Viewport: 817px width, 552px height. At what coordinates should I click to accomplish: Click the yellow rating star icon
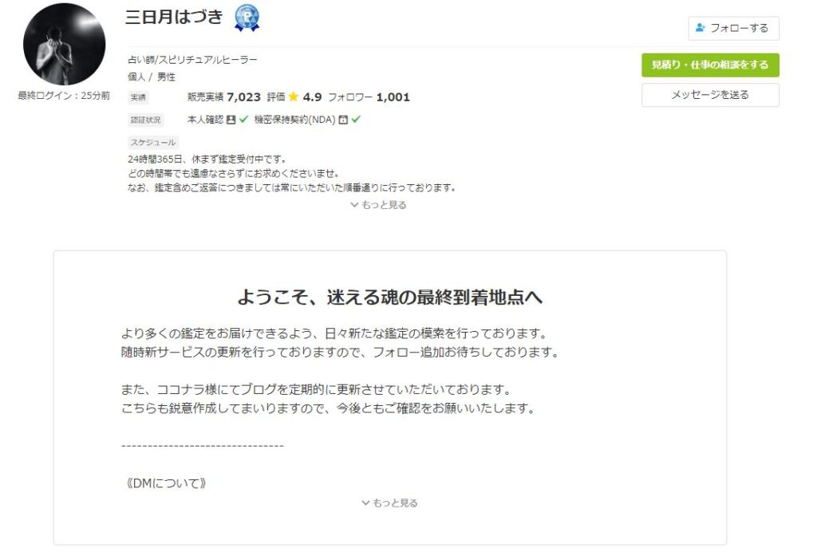click(x=294, y=97)
